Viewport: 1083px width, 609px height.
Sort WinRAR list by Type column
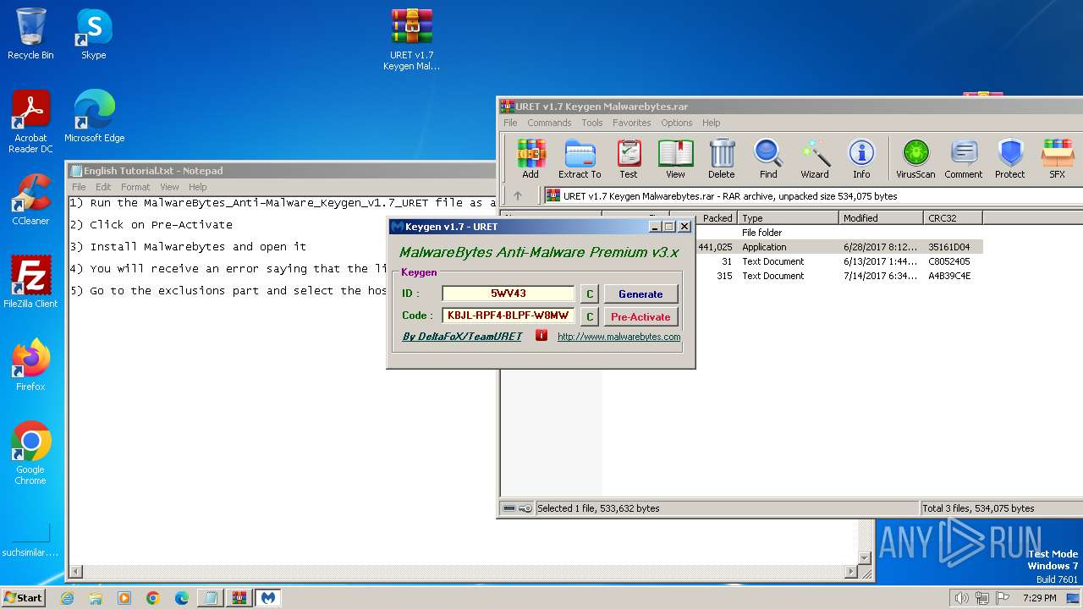(789, 218)
